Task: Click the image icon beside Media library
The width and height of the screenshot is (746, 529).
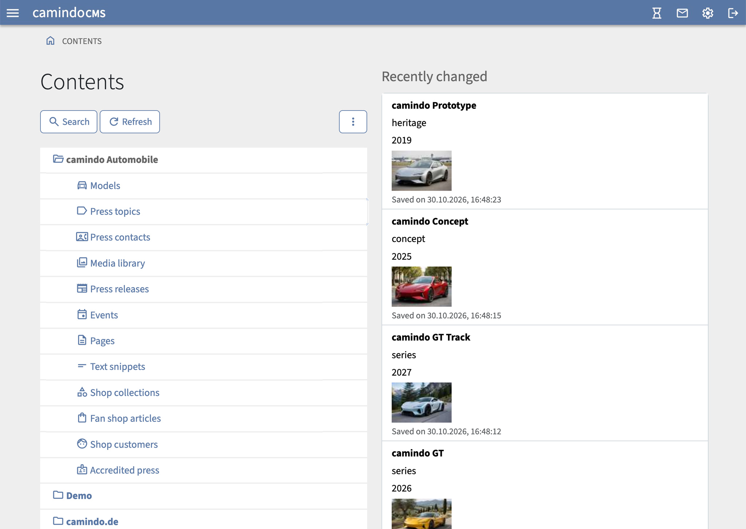Action: click(82, 263)
